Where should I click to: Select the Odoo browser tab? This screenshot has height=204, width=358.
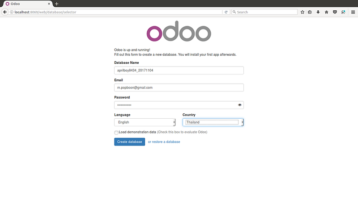click(27, 4)
